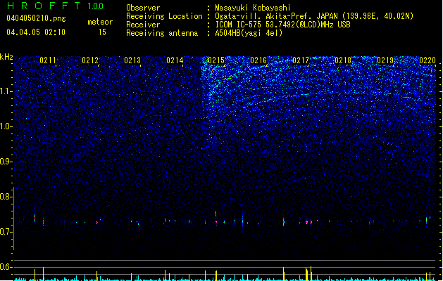This screenshot has height=281, width=443.
Task: Click the 1.1 kHz axis label
Action: 6,91
